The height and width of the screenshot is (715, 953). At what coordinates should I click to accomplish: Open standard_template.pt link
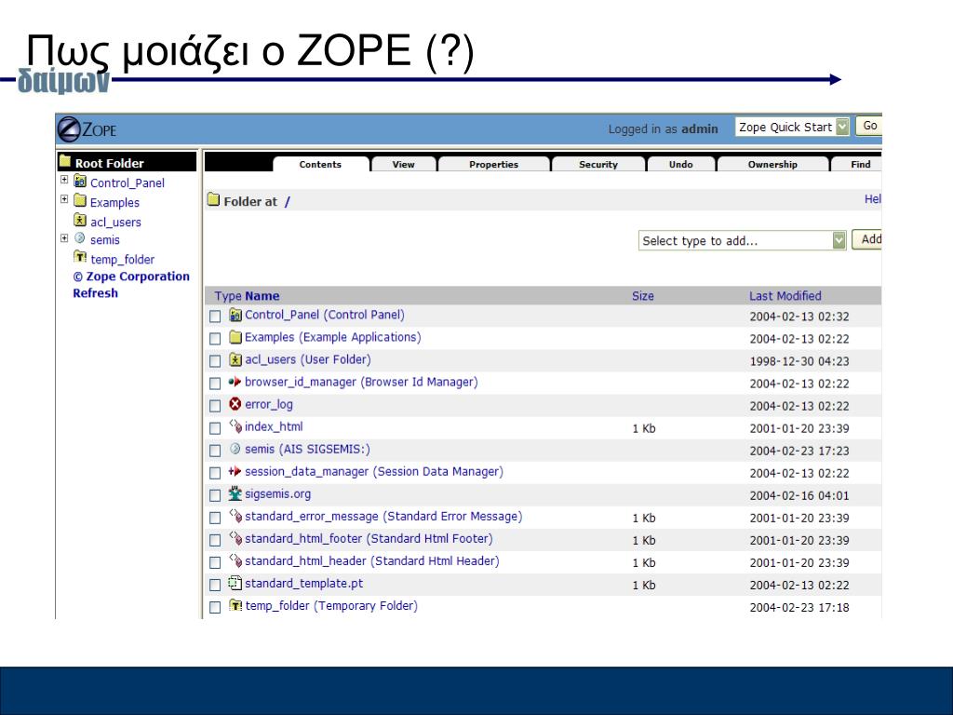point(304,583)
